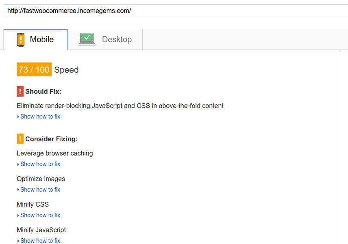Viewport: 348px width, 244px height.
Task: Click the orange Consider Fixing exclamation icon
Action: 20,139
